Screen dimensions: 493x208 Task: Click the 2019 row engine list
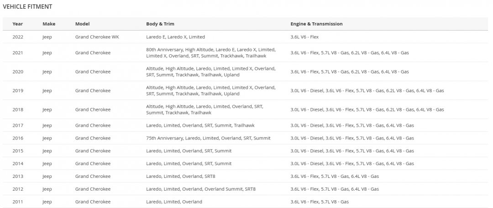[367, 91]
